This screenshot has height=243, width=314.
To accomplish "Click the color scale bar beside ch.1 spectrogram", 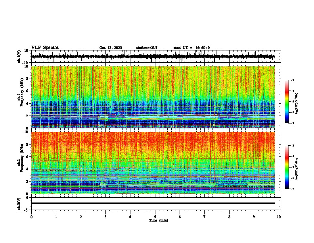I will tap(287, 102).
